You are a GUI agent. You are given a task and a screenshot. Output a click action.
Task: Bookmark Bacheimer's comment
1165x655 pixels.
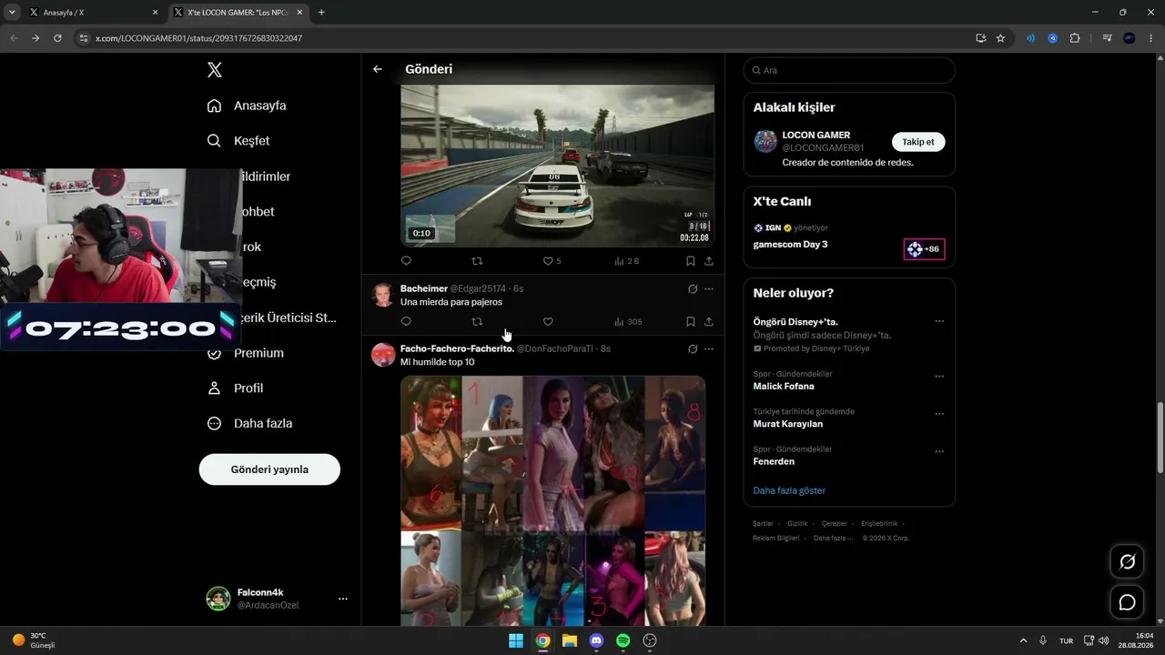point(691,321)
